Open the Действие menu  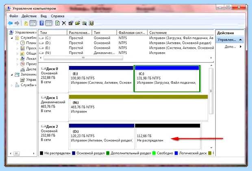point(29,16)
